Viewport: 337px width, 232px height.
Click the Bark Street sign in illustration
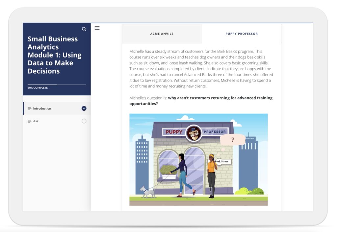[x=221, y=162]
